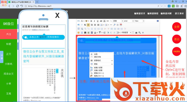Select 复制(Ctrl + c) from context menu
The image size is (187, 102).
(x=99, y=73)
